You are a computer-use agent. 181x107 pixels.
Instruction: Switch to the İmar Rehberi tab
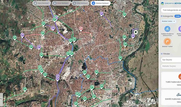61,3
